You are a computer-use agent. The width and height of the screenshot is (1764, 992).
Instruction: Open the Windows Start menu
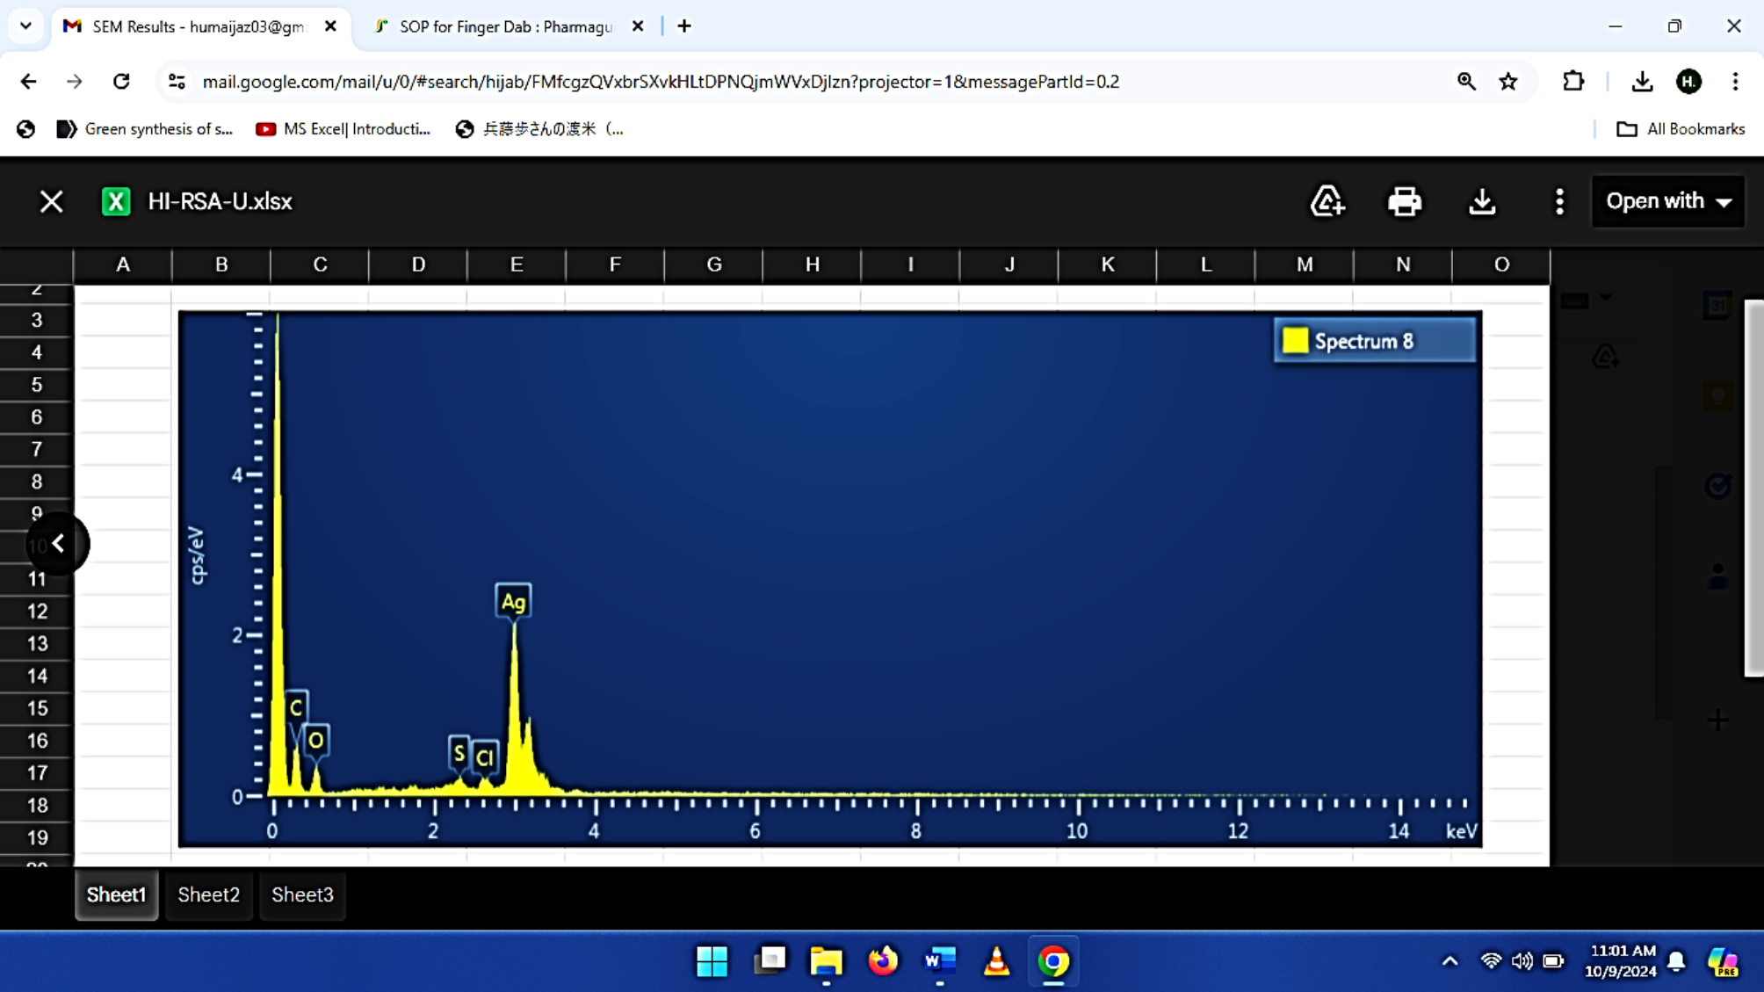pyautogui.click(x=712, y=961)
